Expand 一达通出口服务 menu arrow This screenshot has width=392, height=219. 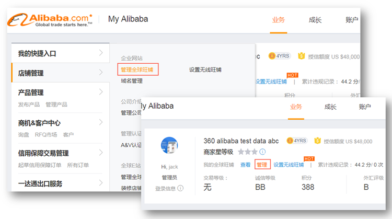pos(101,183)
